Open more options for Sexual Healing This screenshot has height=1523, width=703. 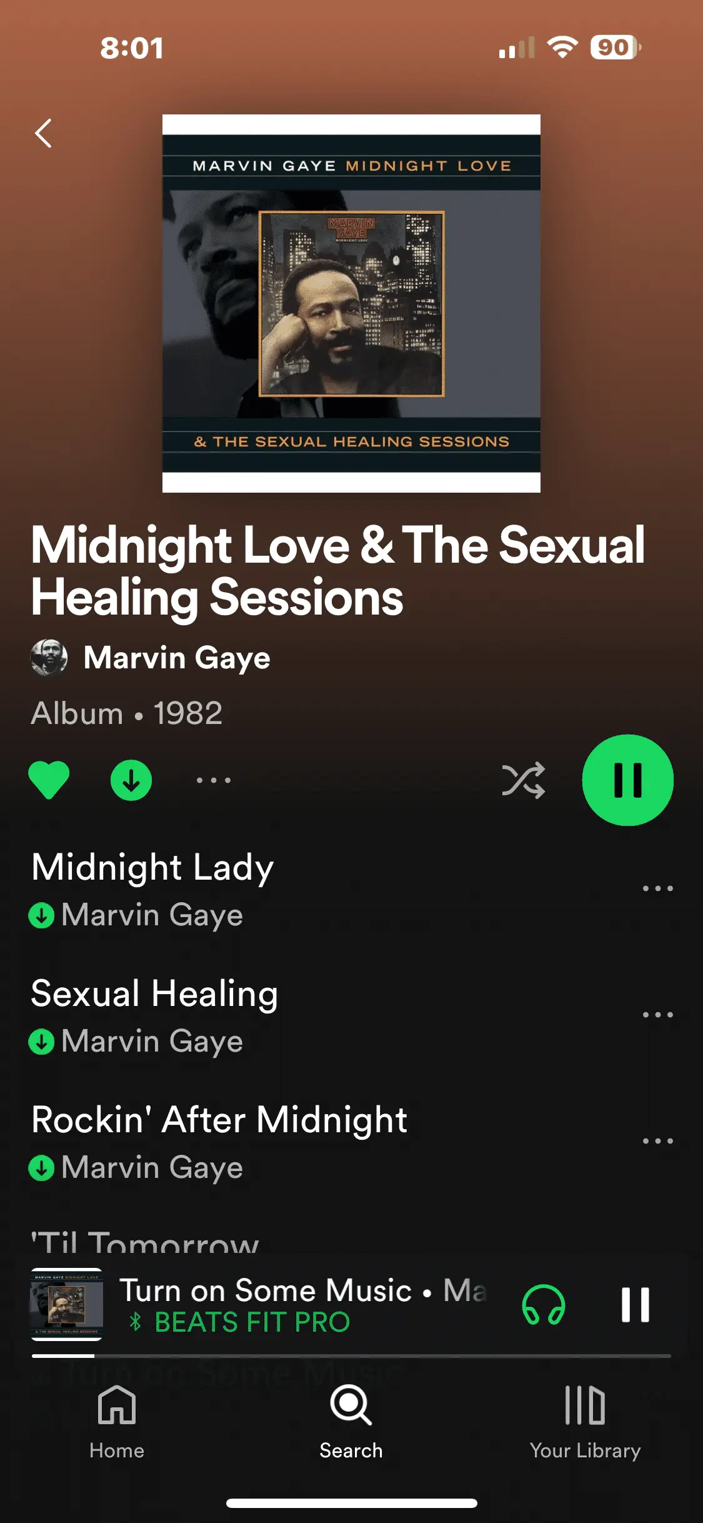coord(658,1015)
